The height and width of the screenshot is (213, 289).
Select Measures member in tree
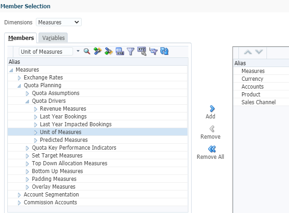27,70
